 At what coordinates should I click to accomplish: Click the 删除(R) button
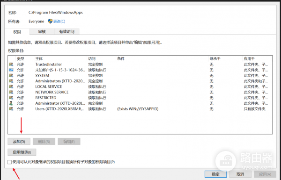tap(44, 142)
